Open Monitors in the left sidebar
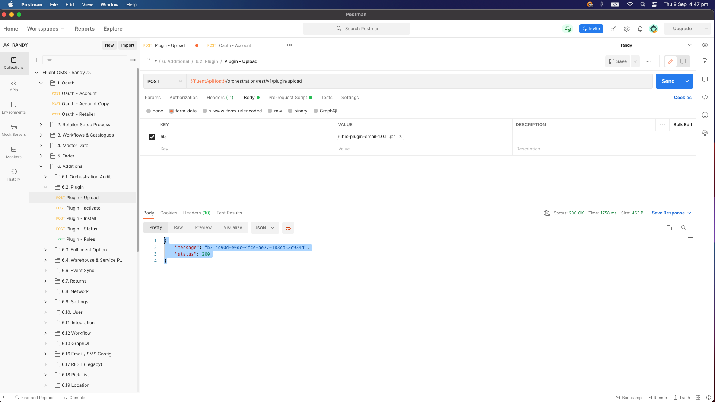 coord(14,152)
